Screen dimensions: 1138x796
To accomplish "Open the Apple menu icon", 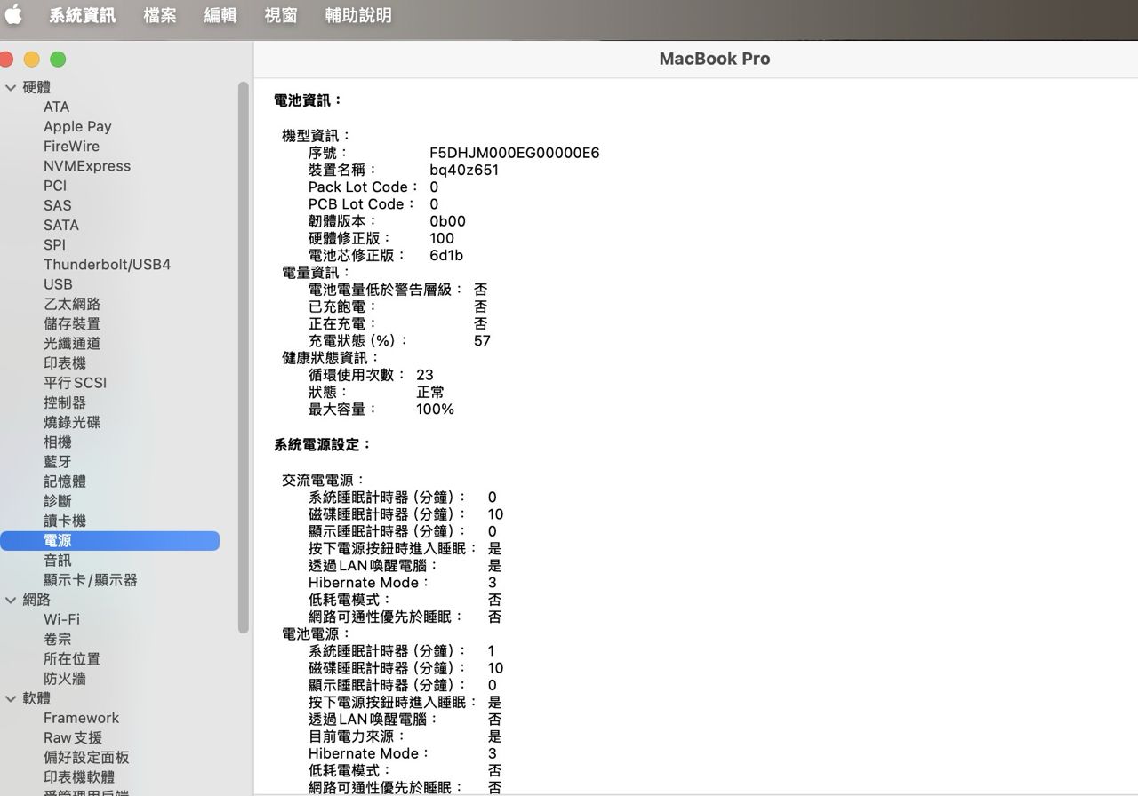I will pyautogui.click(x=14, y=15).
